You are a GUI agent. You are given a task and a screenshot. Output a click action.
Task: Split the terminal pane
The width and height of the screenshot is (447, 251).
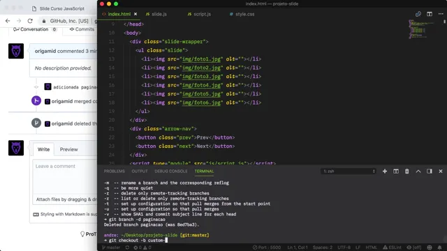click(396, 171)
